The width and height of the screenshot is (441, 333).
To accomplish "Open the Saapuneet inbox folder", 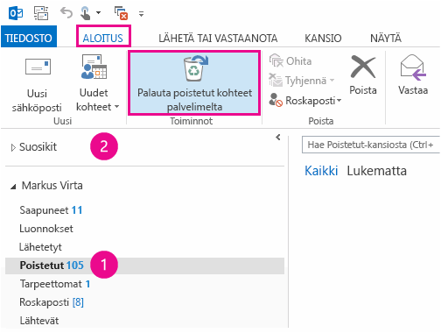I will (x=51, y=210).
